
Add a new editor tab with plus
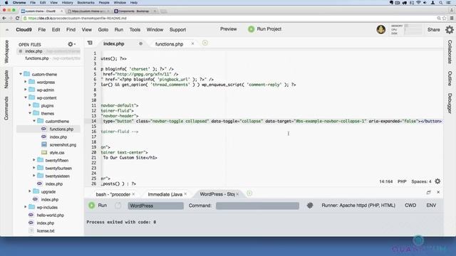tap(205, 43)
